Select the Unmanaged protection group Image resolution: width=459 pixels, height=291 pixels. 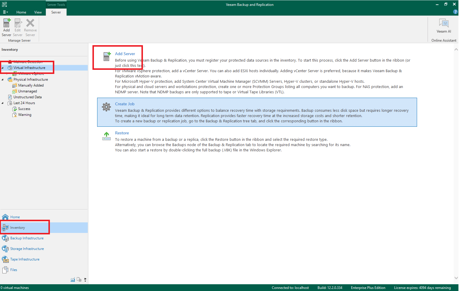coord(27,91)
